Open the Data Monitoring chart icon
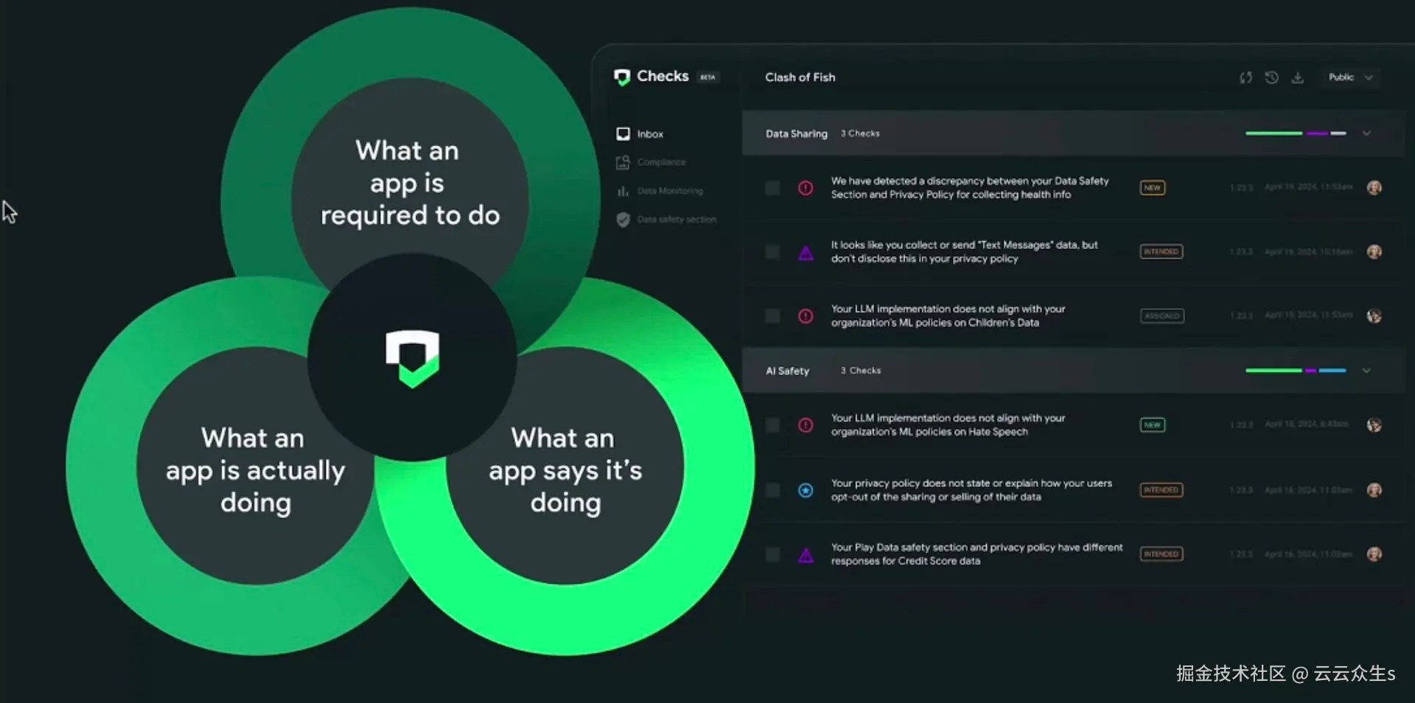Image resolution: width=1415 pixels, height=703 pixels. (623, 191)
